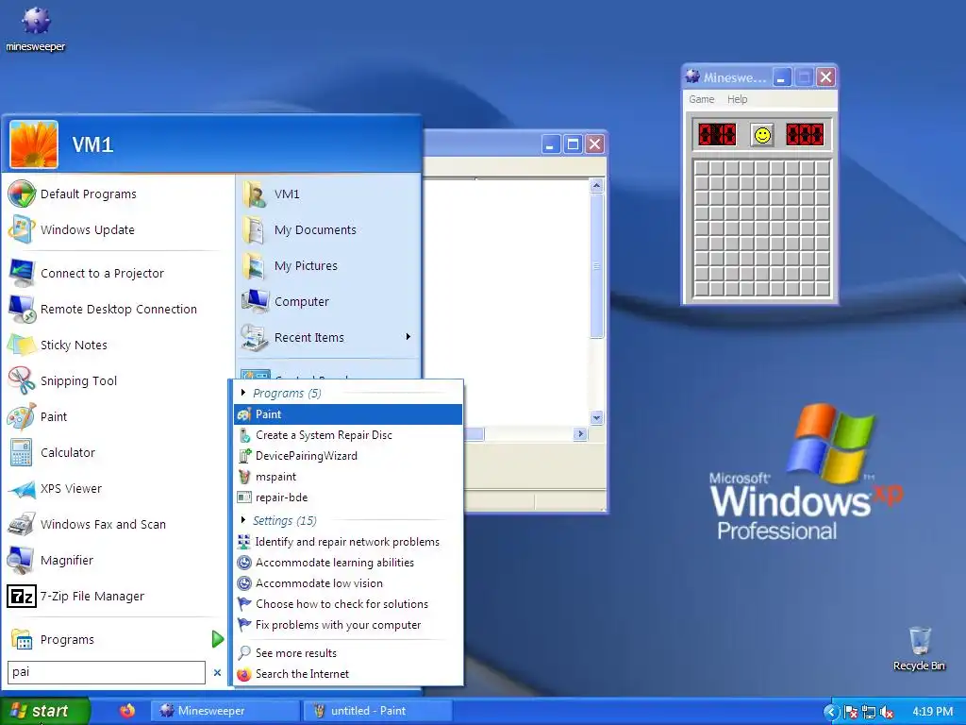Click the XPS Viewer paper plane icon
The image size is (966, 725).
(22, 488)
